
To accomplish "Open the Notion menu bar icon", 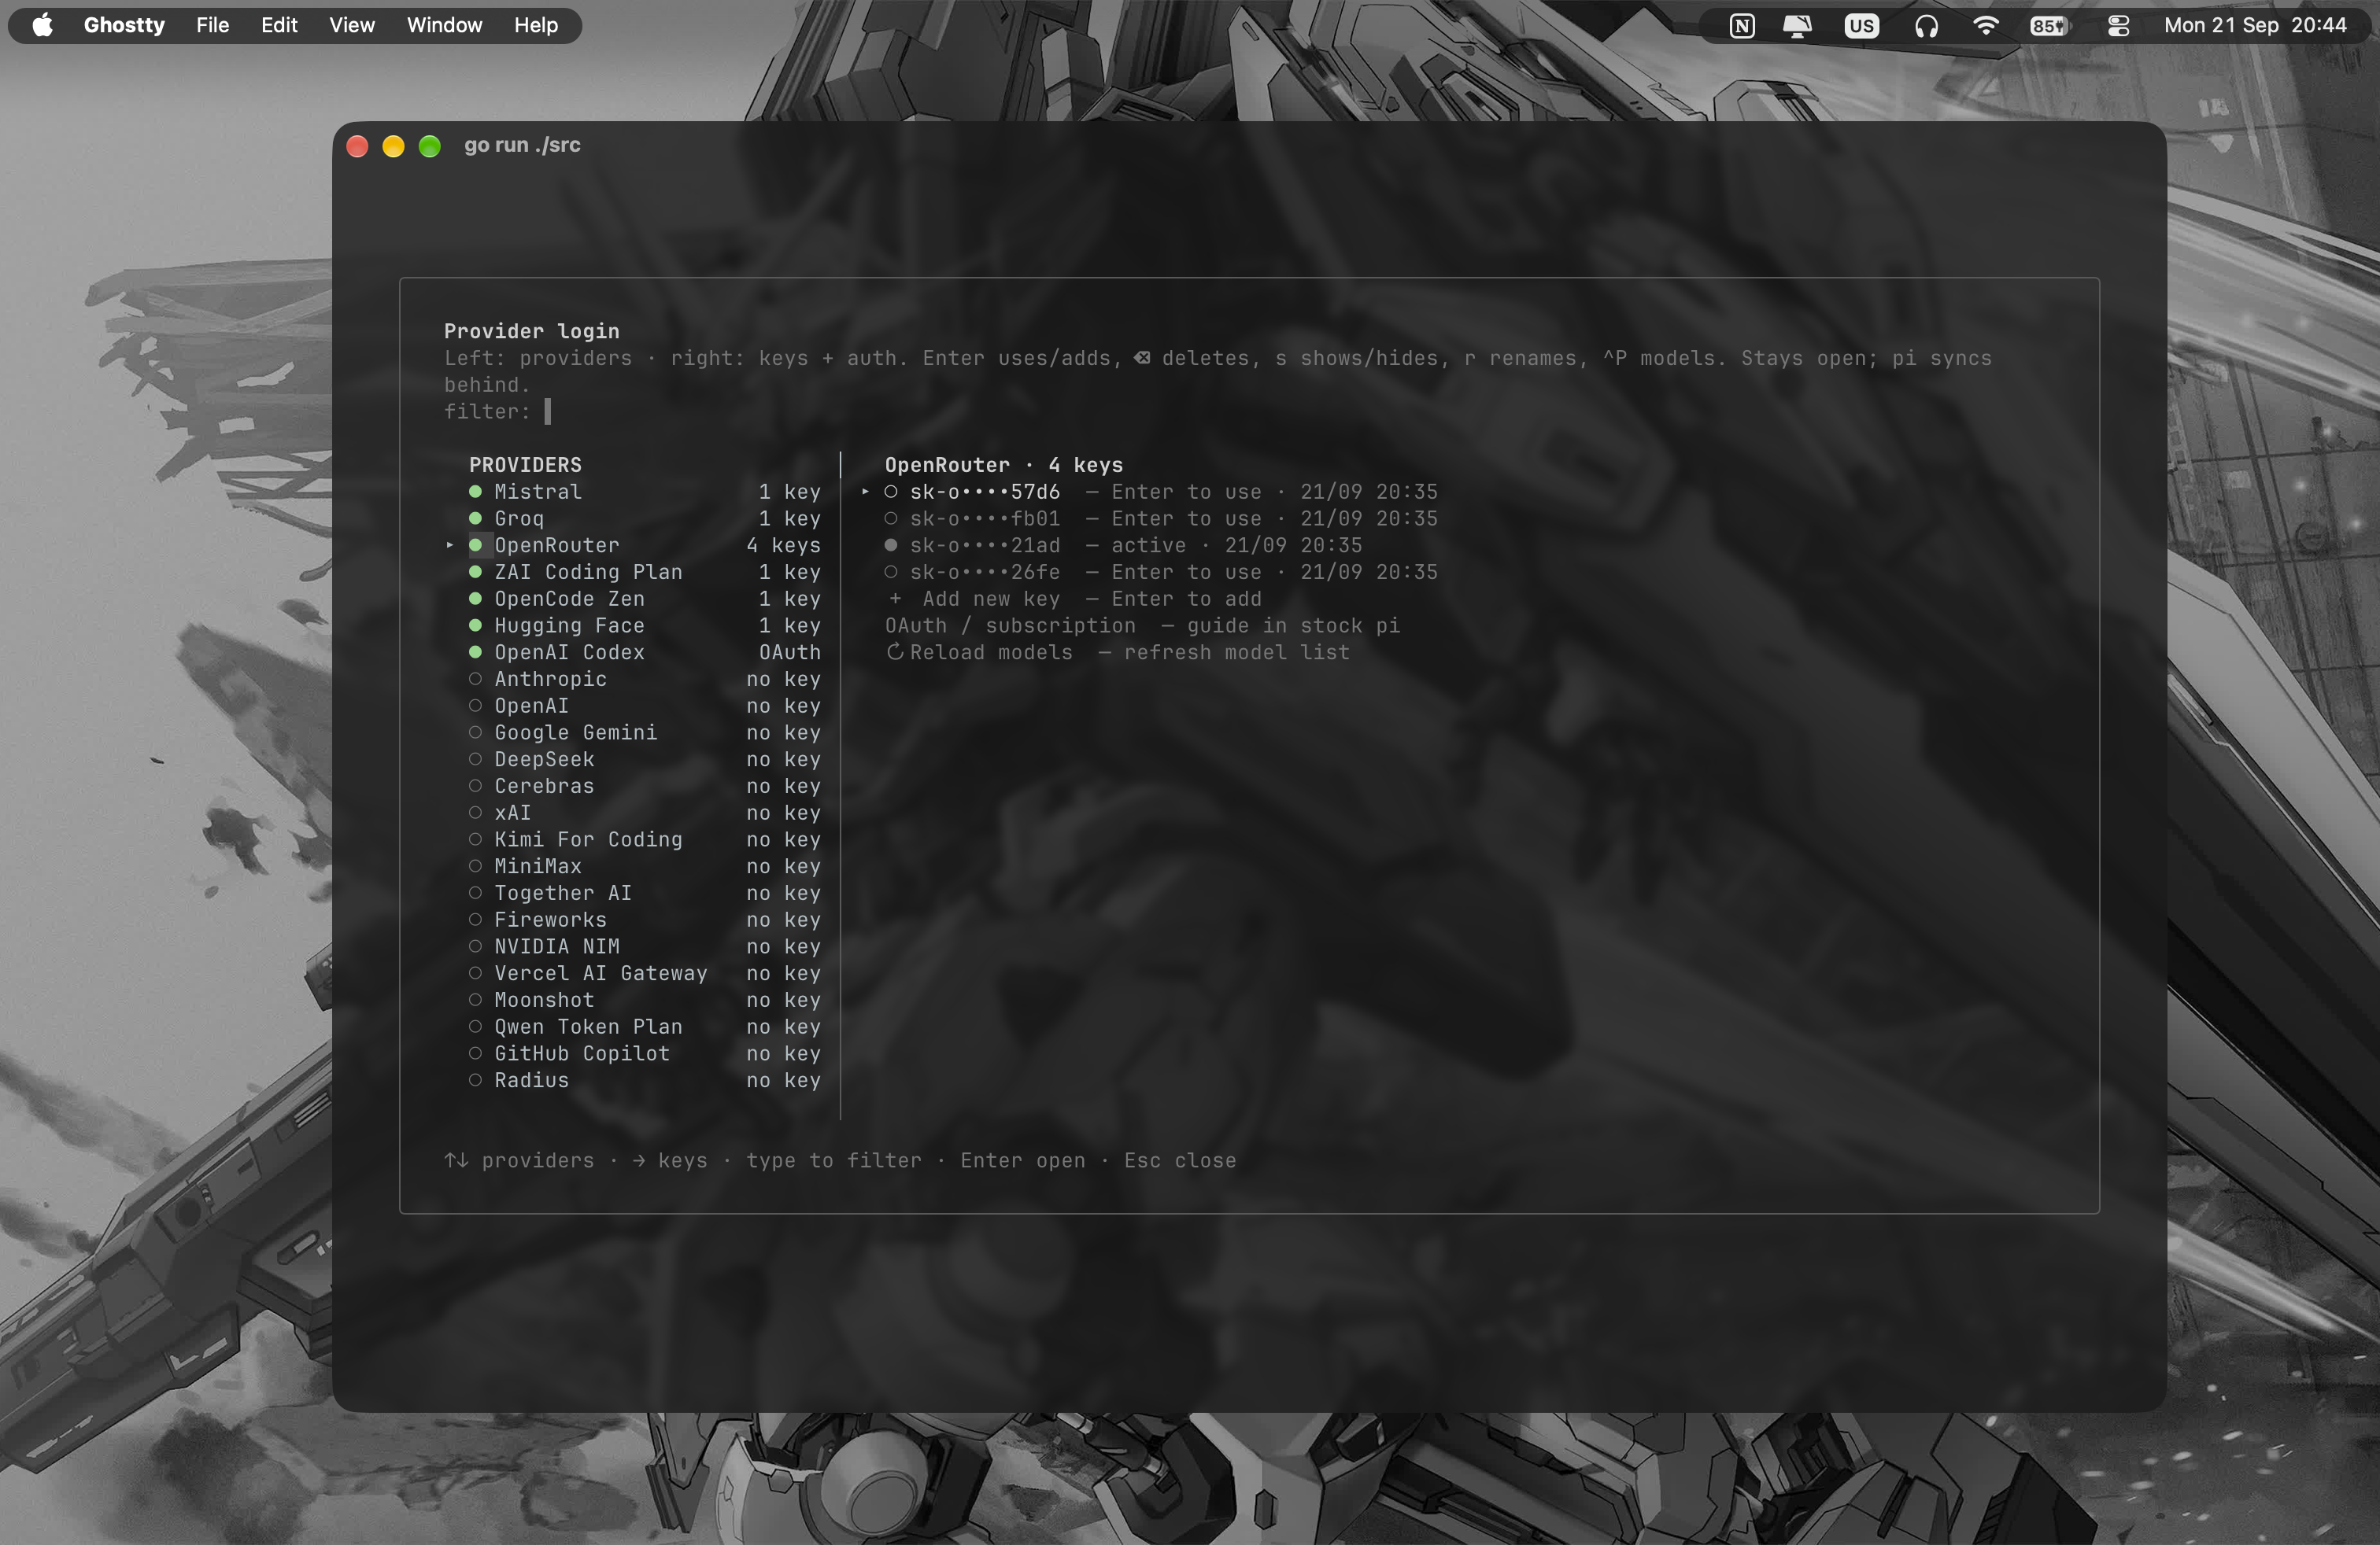I will [1742, 26].
